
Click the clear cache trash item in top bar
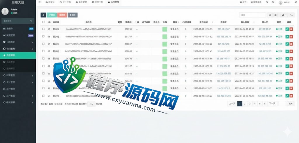tap(256, 2)
